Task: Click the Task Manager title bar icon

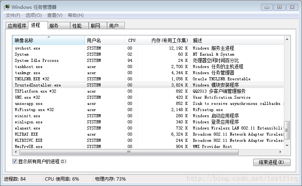Action: (7, 7)
